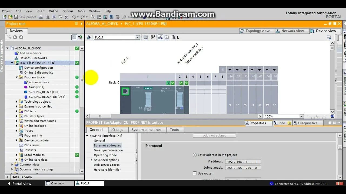Click the Cut scissors icon

tap(48, 17)
